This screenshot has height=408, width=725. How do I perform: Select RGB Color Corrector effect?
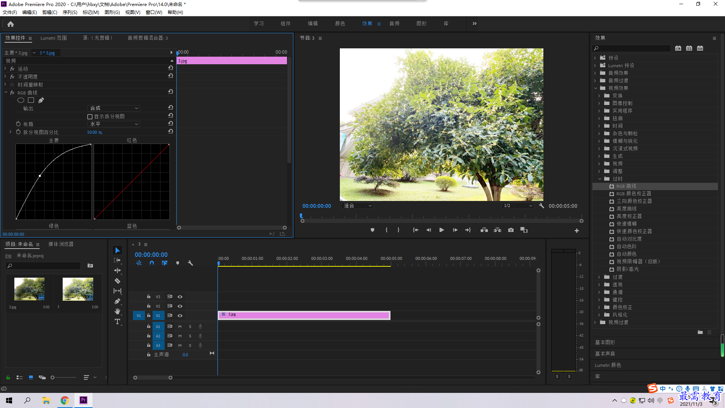(634, 194)
